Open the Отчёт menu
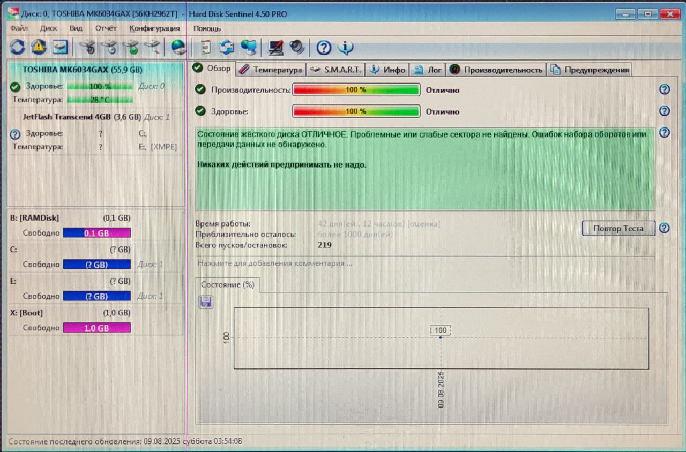The height and width of the screenshot is (452, 686). coord(106,28)
